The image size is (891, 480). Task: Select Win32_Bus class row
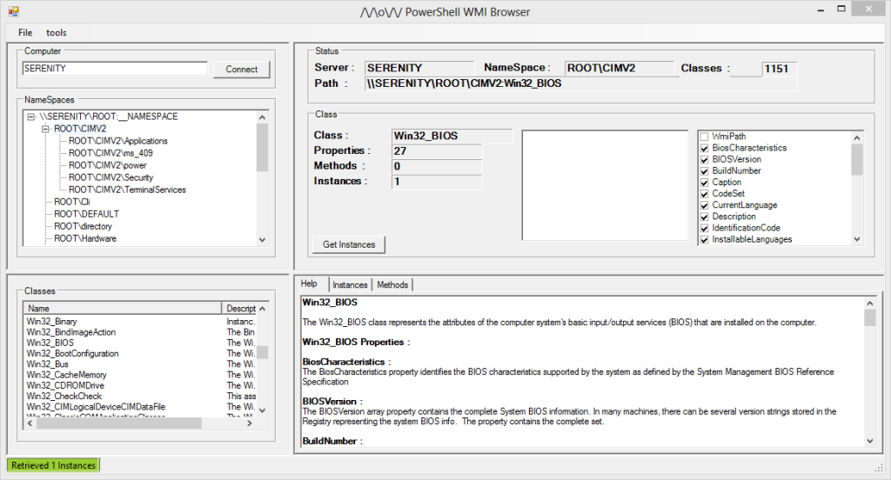47,364
